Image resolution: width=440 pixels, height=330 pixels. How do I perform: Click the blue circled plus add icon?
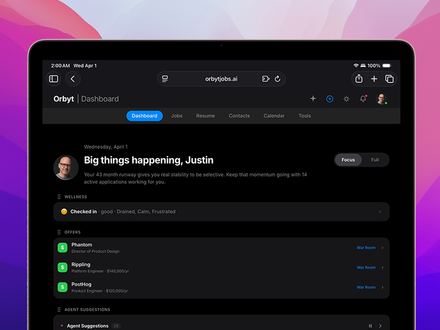pos(329,99)
